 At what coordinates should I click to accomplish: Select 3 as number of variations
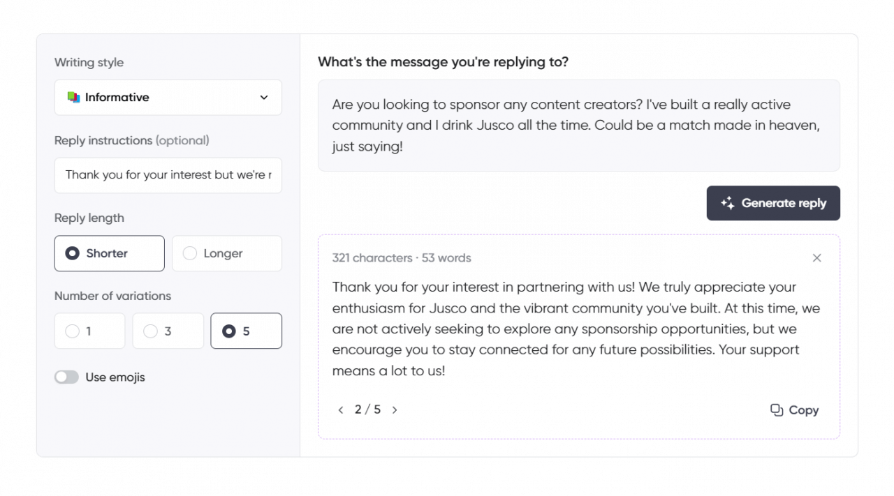click(x=168, y=331)
